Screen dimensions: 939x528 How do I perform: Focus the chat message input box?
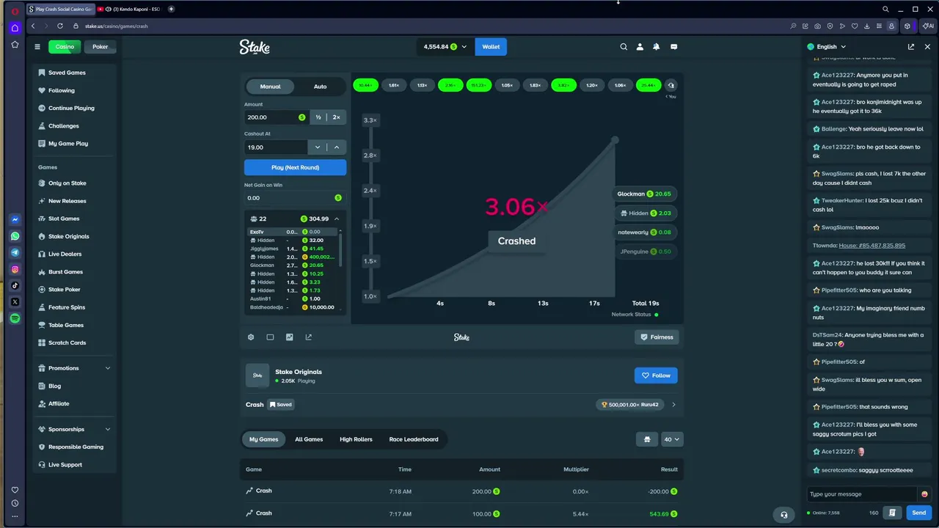(862, 494)
